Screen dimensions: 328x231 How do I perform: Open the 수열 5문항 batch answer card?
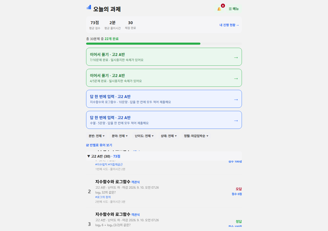(x=164, y=120)
